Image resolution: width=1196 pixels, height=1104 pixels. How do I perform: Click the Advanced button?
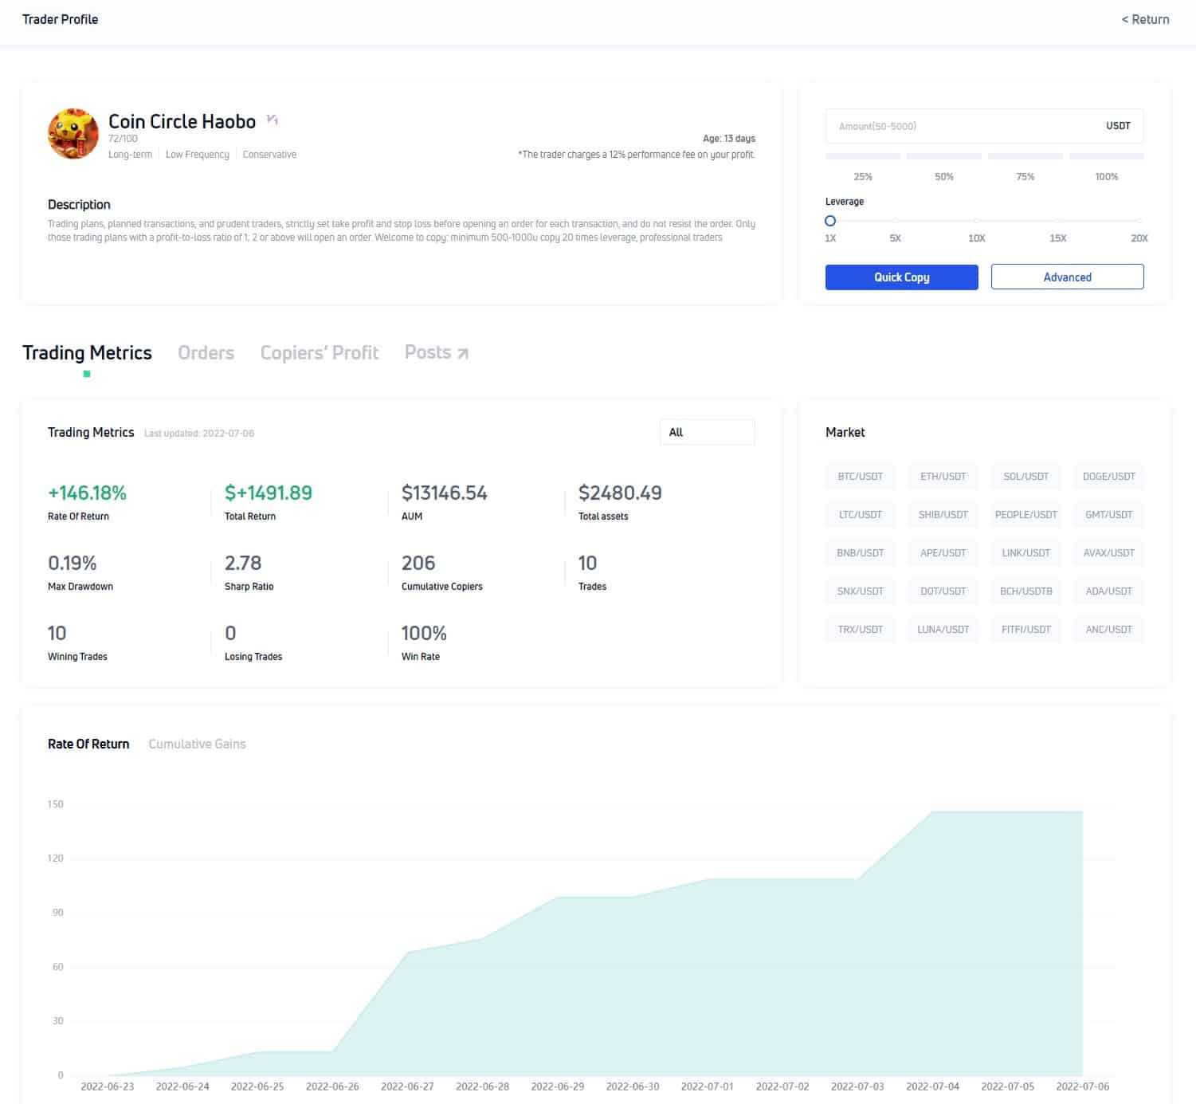click(x=1067, y=277)
